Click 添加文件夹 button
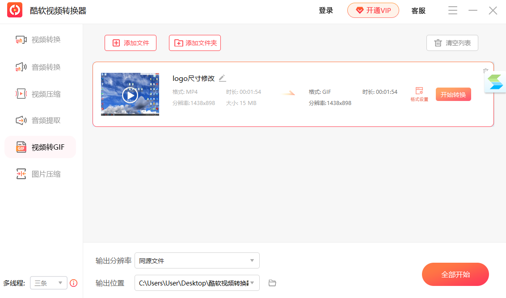 click(195, 43)
